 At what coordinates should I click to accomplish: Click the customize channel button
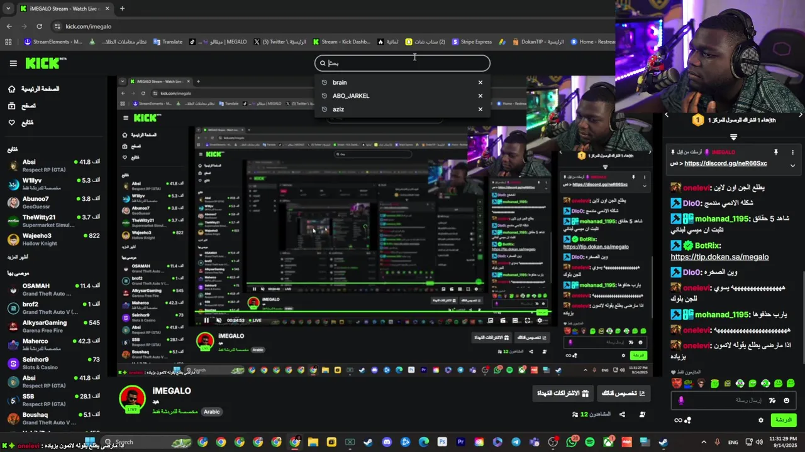[x=623, y=394]
